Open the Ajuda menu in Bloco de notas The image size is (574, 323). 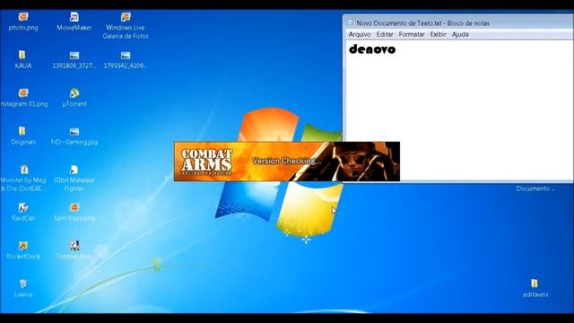point(460,34)
